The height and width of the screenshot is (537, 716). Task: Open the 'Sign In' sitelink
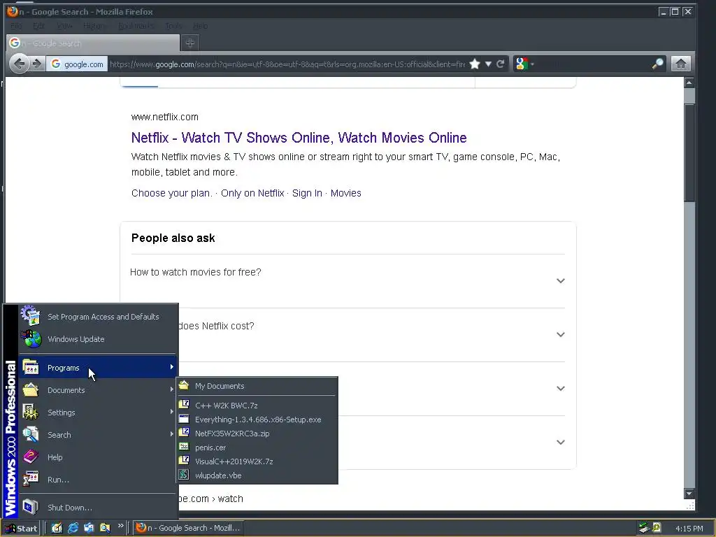[307, 193]
